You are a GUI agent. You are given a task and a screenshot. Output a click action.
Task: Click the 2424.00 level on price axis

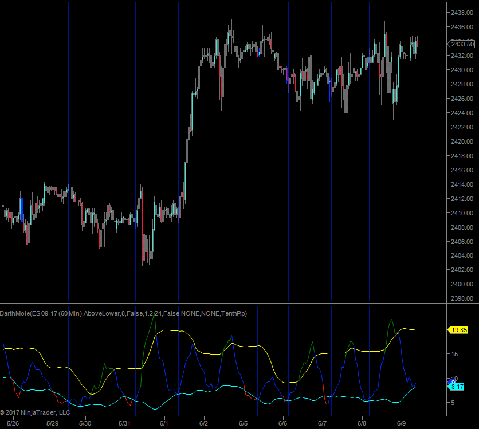coord(462,113)
